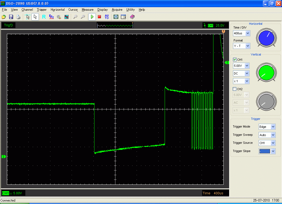
Task: Open the FFT analysis tool
Action: point(51,17)
